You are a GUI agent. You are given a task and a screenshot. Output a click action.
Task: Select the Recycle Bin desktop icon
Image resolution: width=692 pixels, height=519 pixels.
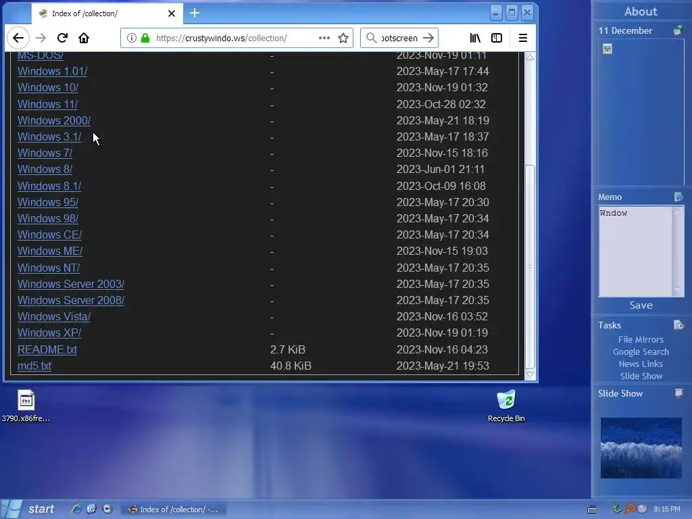point(506,406)
